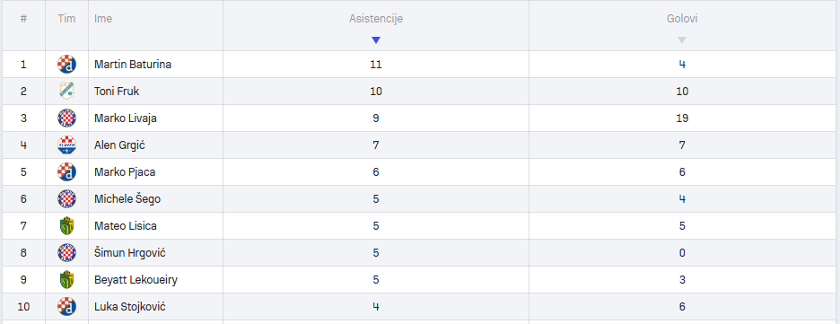Open Marko Livaja player link
The image size is (840, 324).
(x=126, y=118)
